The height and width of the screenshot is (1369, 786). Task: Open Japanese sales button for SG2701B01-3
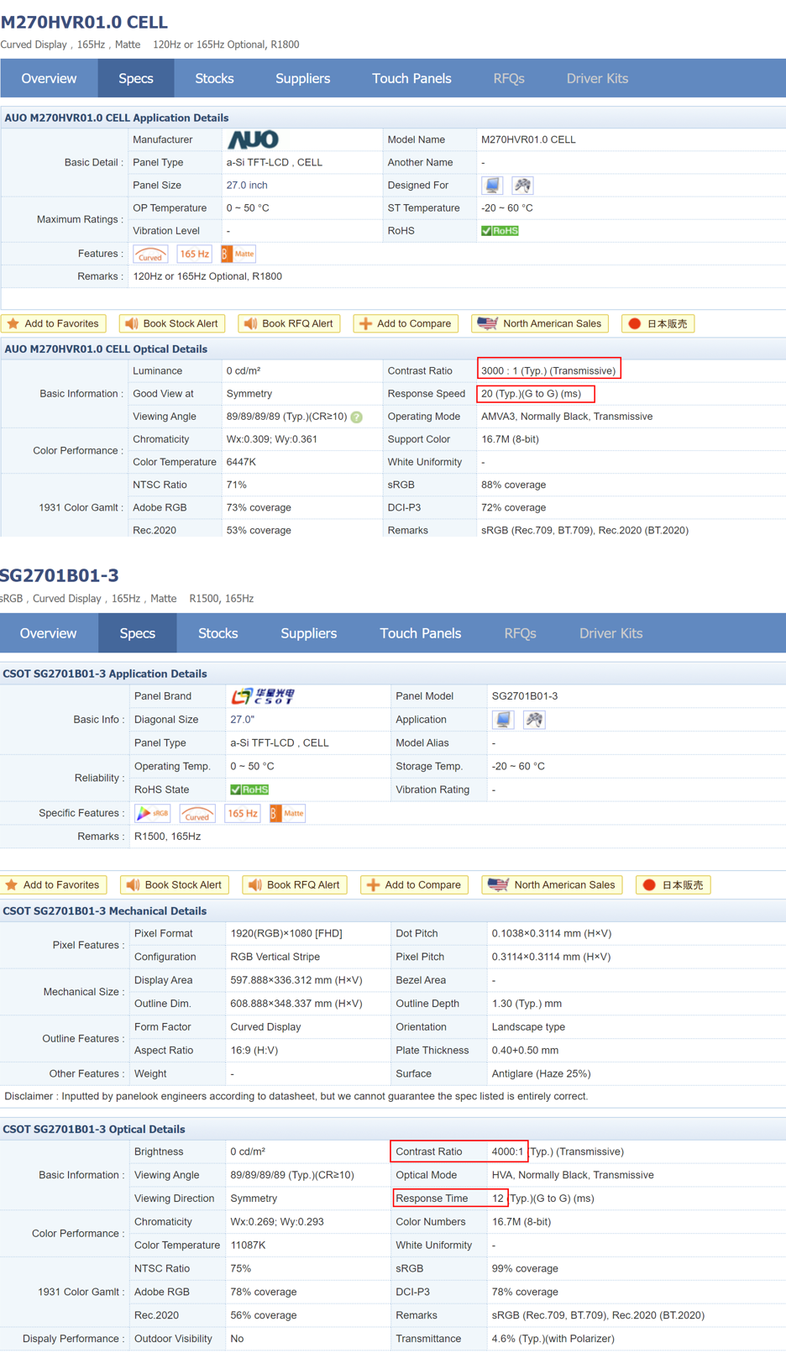(x=673, y=884)
